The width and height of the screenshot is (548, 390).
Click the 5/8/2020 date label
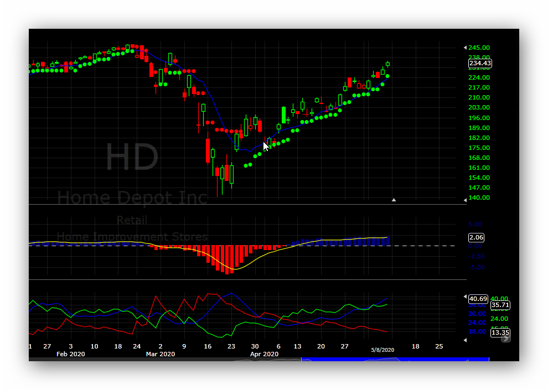click(x=382, y=350)
